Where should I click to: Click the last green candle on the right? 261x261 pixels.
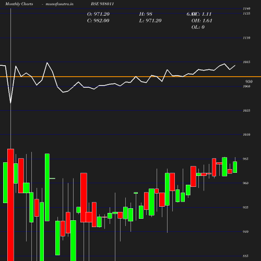(235, 167)
